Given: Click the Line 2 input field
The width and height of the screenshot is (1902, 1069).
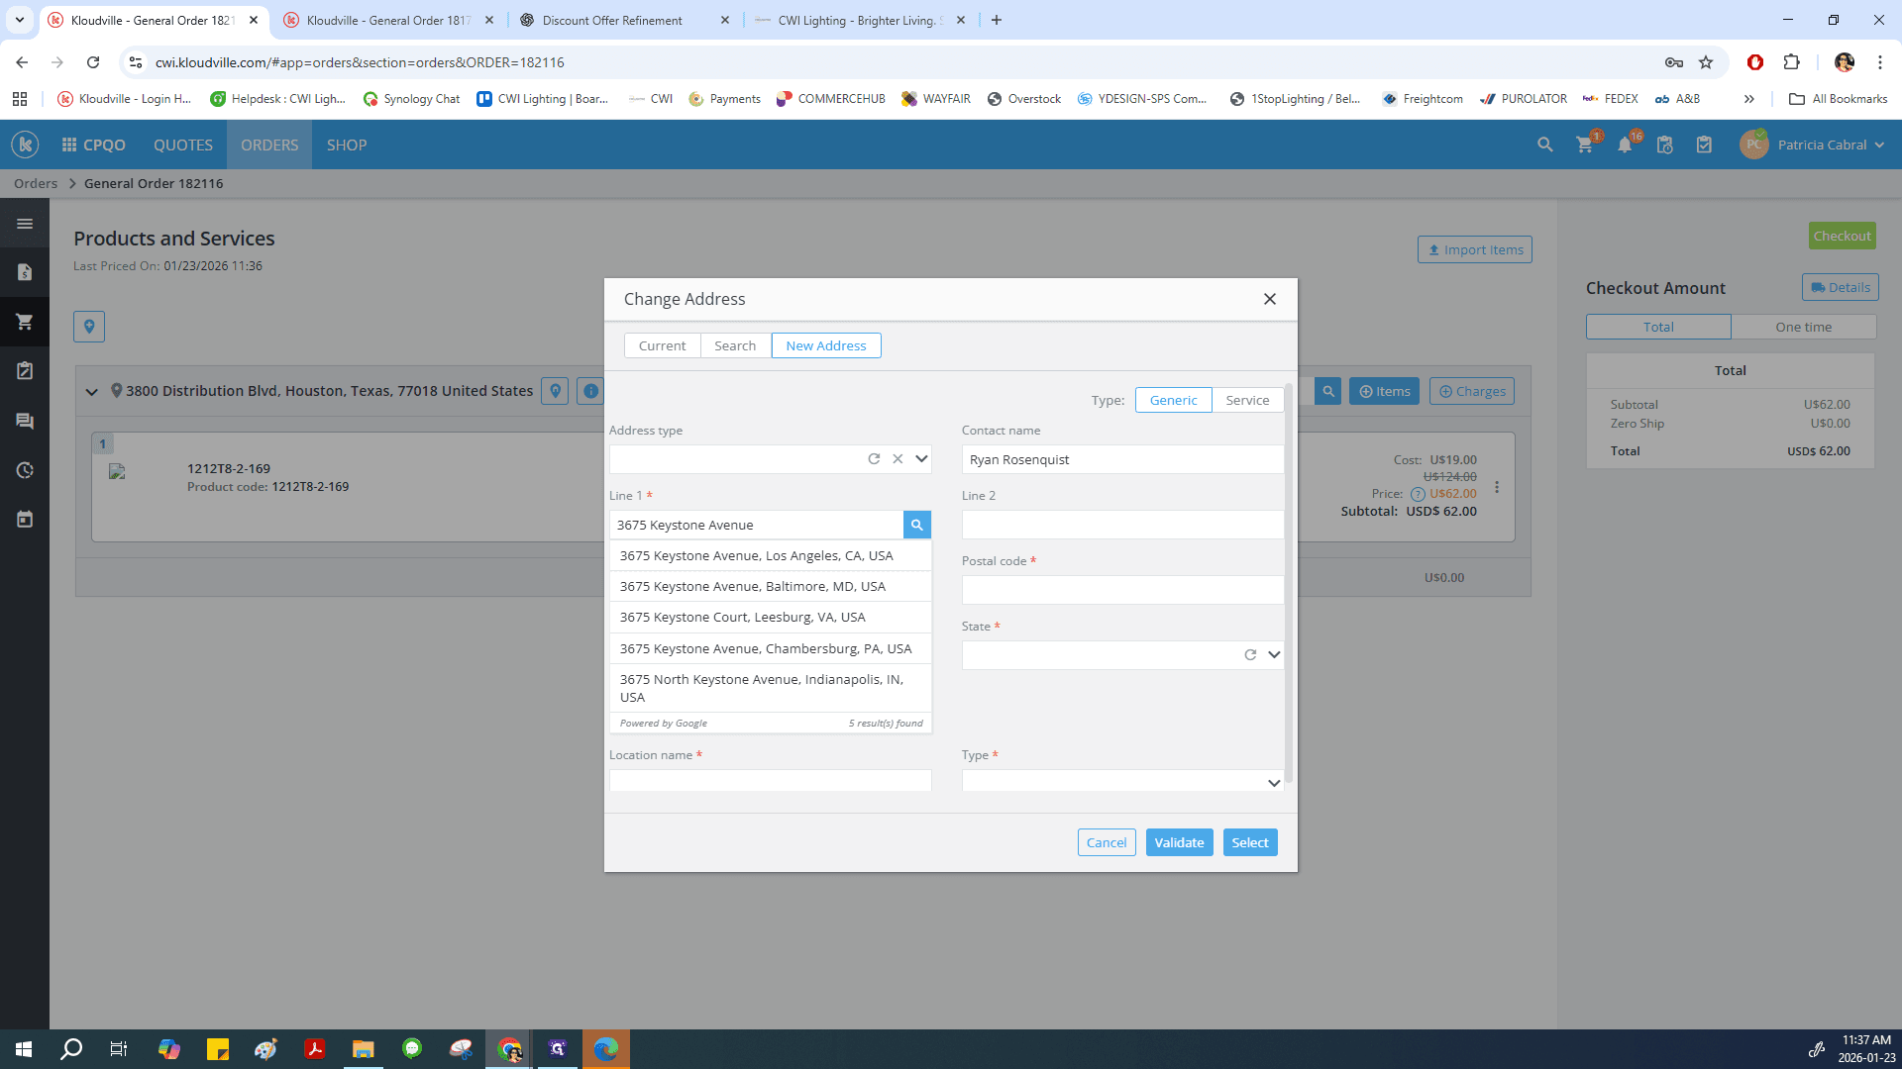Looking at the screenshot, I should pos(1122,525).
